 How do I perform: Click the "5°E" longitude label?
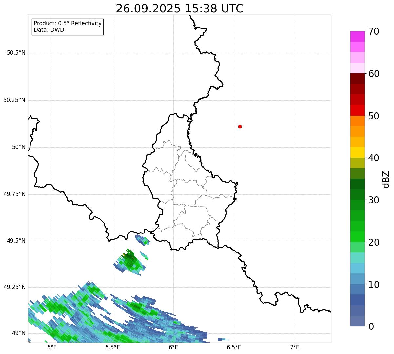[52, 347]
